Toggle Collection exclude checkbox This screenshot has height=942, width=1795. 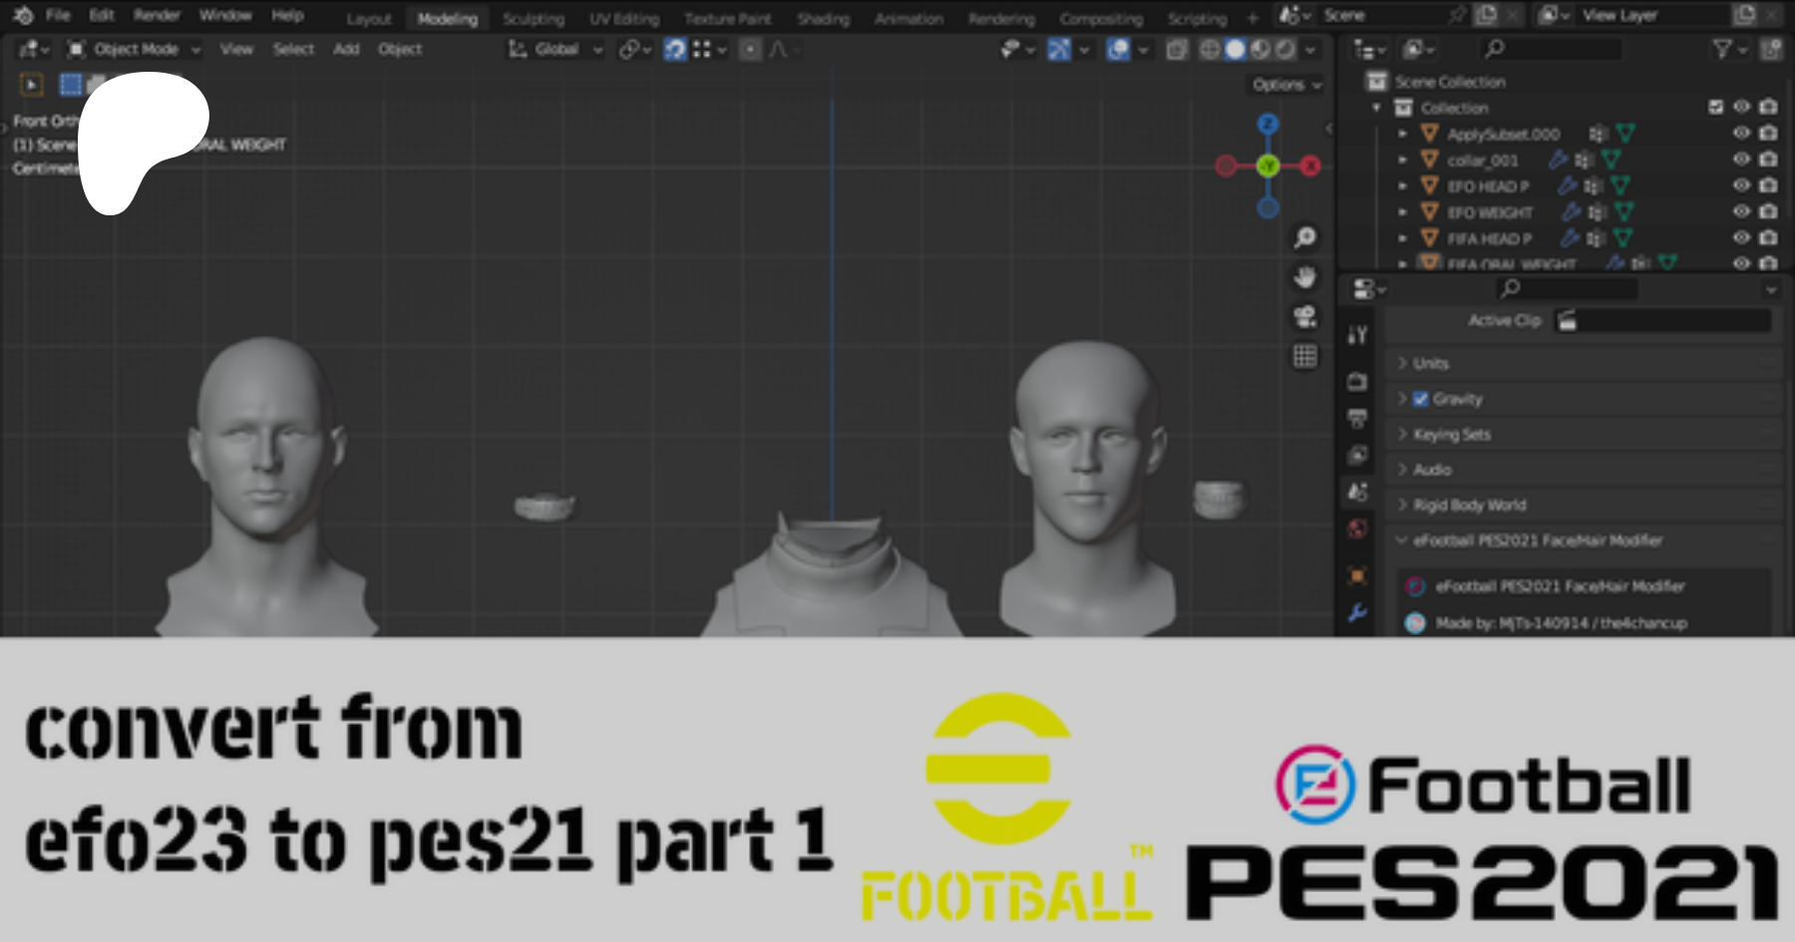point(1715,108)
